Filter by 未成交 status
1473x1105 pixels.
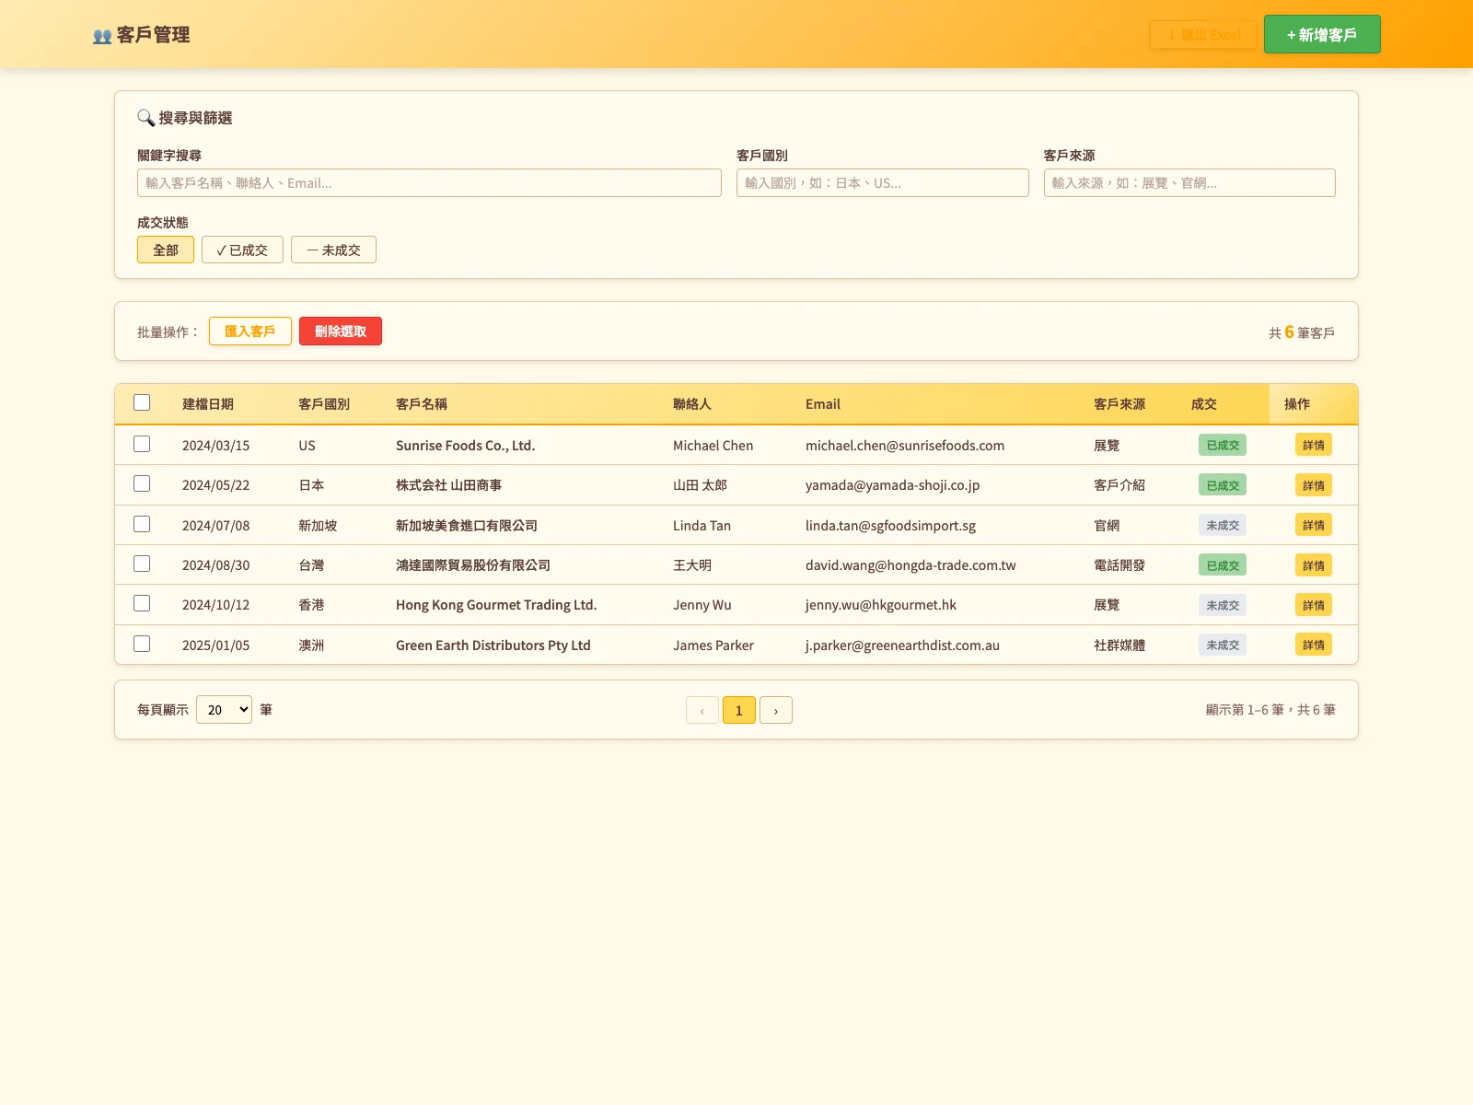[333, 250]
